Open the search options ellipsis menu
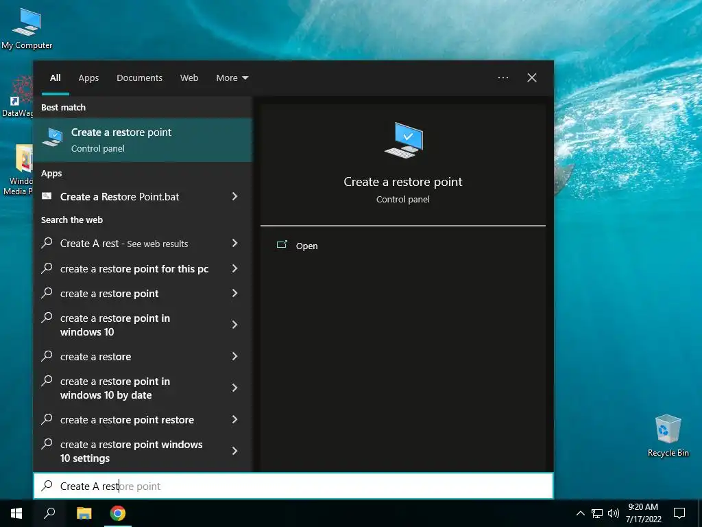 click(x=503, y=78)
